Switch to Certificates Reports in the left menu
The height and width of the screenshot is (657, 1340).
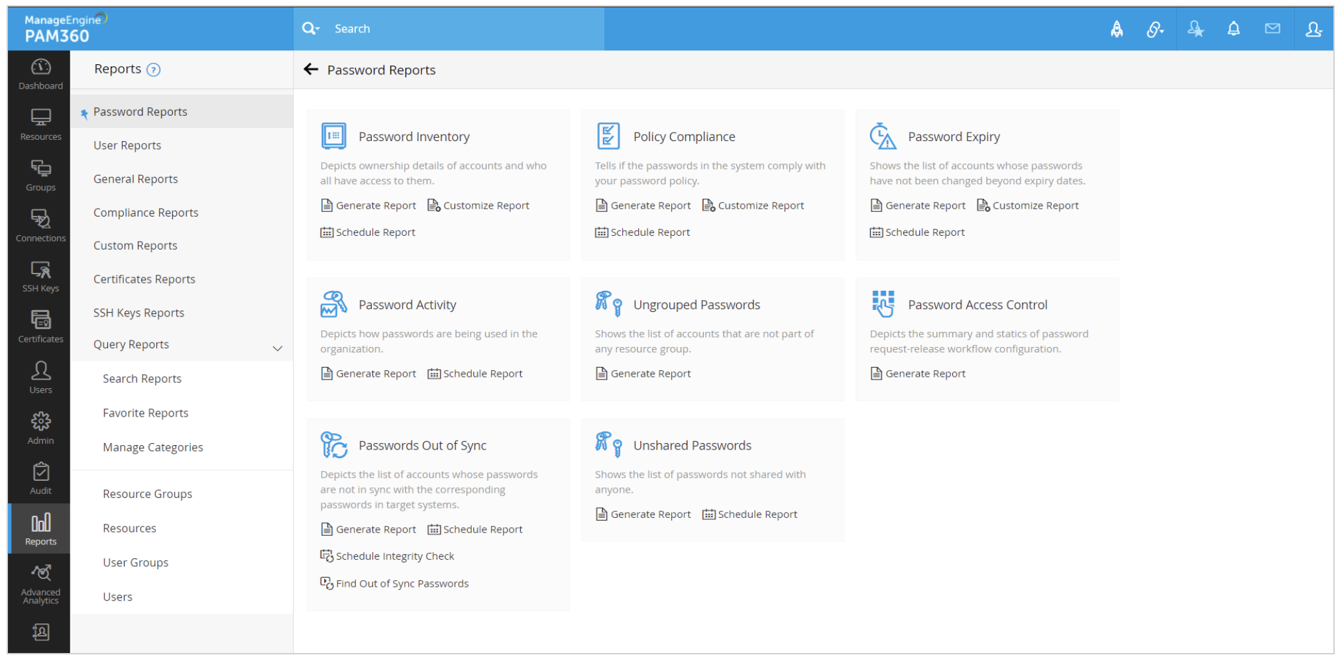coord(144,279)
